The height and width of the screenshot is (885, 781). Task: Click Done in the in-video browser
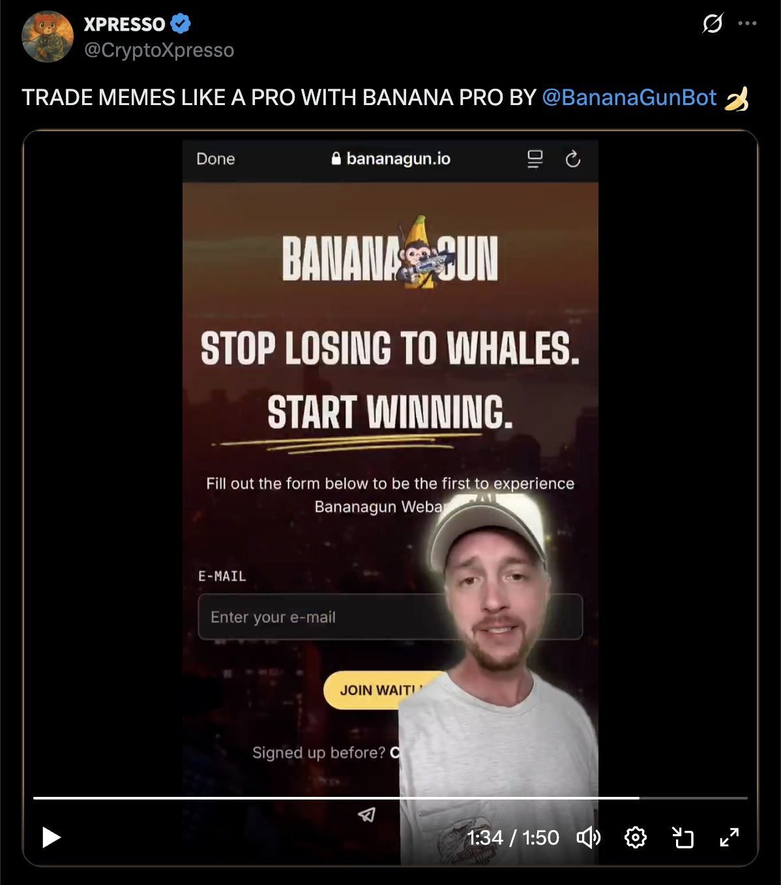[x=216, y=159]
